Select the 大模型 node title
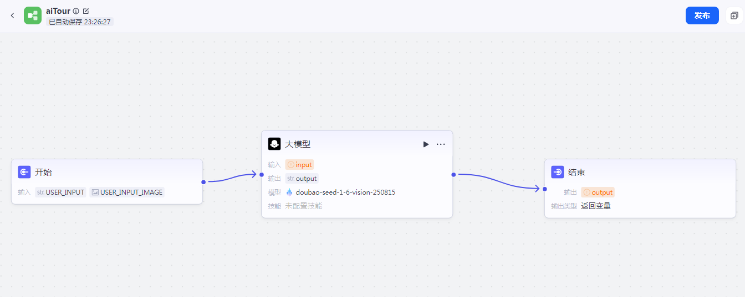The image size is (745, 297). pyautogui.click(x=298, y=144)
